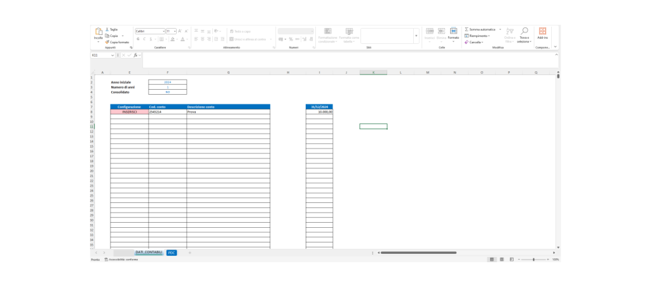651x287 pixels.
Task: Cut selection with Taglia
Action: [111, 29]
